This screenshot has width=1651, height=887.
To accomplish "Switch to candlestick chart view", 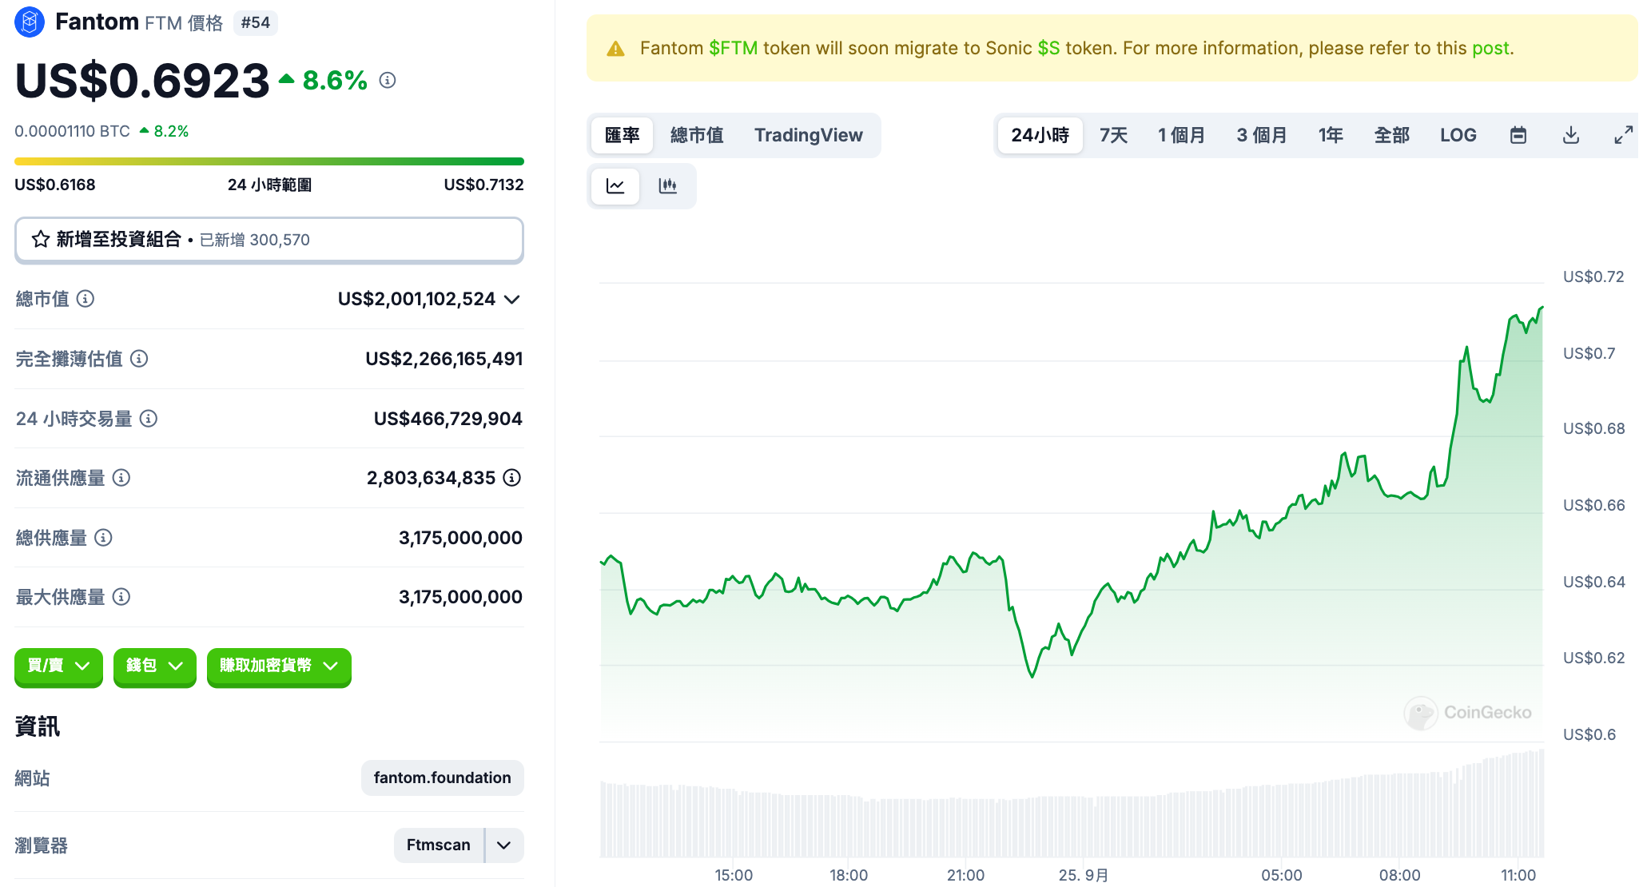I will [x=667, y=186].
